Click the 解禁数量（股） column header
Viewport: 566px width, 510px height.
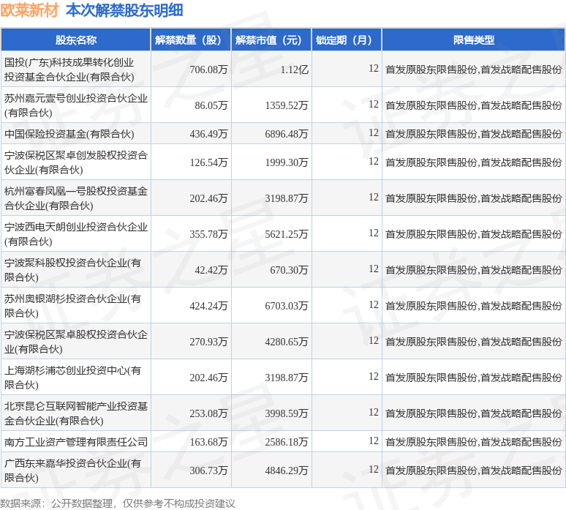(x=191, y=40)
